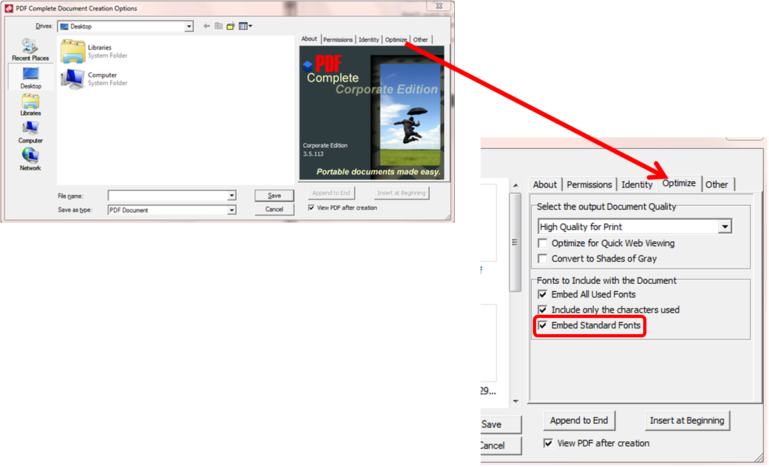
Task: Click the PDF Complete Corporate Edition splash image
Action: [x=372, y=113]
